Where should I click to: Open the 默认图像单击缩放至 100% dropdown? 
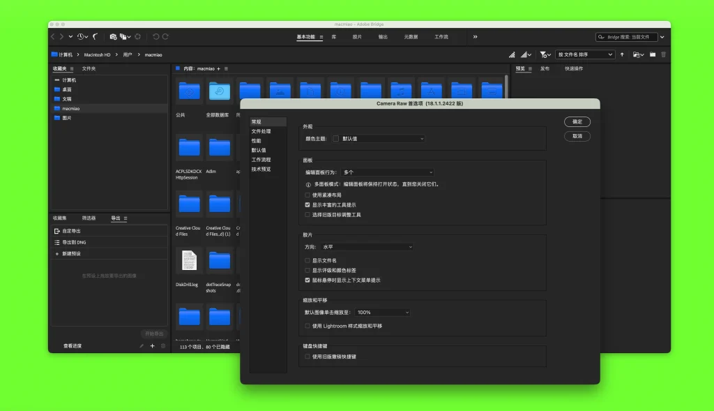pos(382,313)
